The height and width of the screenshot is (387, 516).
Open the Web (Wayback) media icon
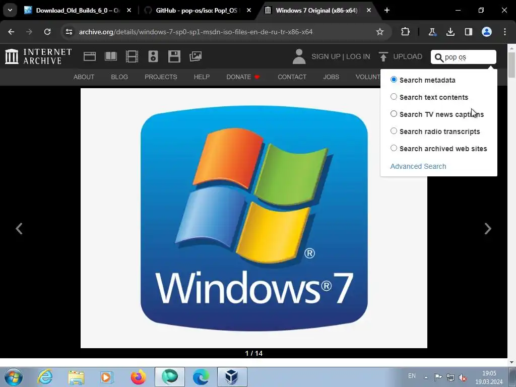[x=90, y=56]
